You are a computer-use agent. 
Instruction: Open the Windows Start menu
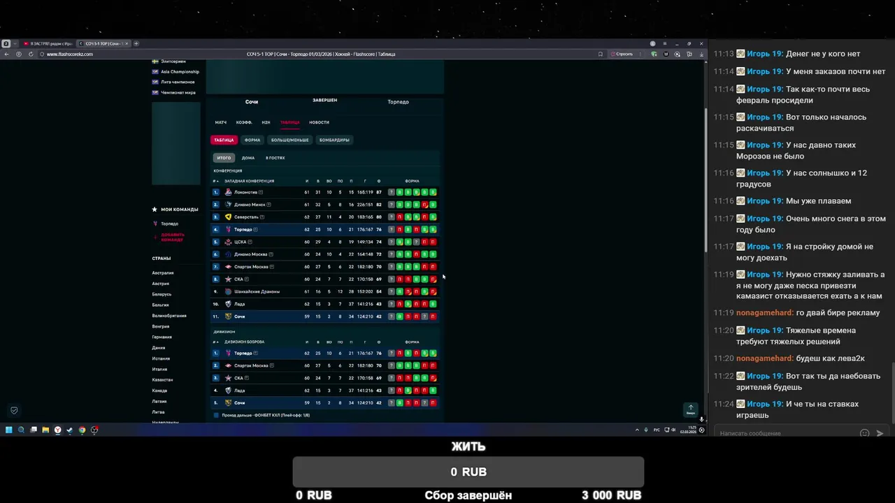coord(8,430)
